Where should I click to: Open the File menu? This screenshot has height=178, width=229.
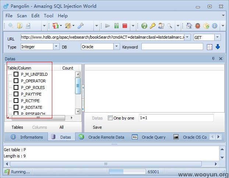pyautogui.click(x=9, y=15)
